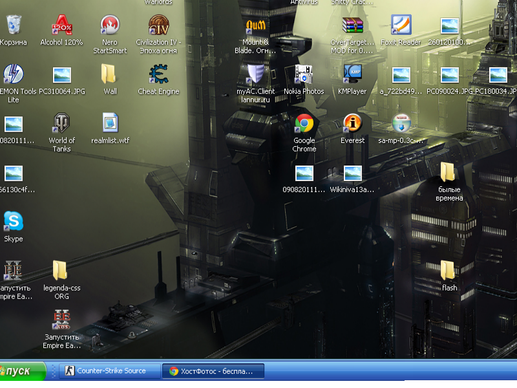Launch Nokia Photos

tap(304, 74)
